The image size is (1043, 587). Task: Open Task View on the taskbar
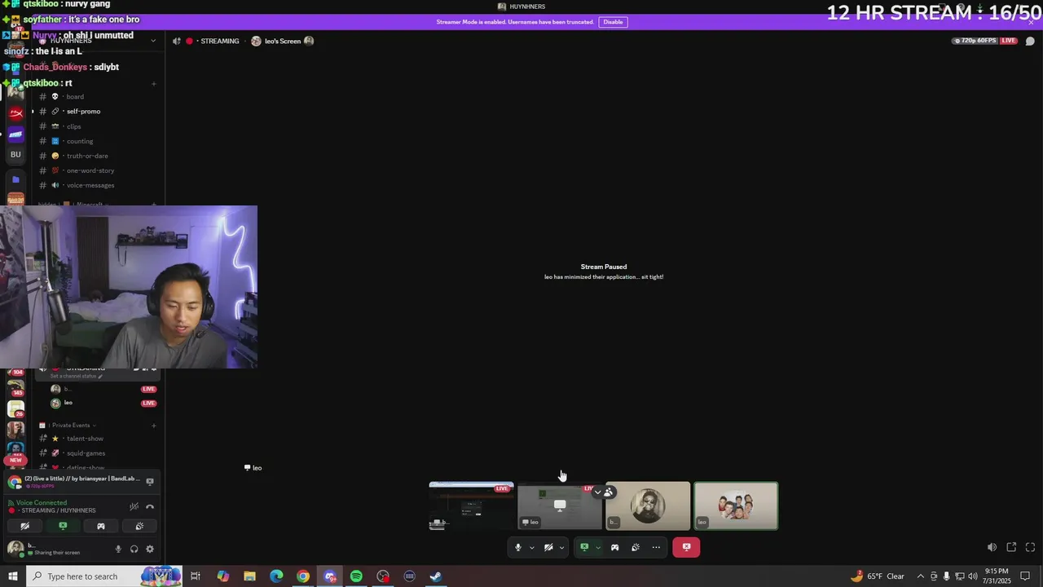coord(196,576)
